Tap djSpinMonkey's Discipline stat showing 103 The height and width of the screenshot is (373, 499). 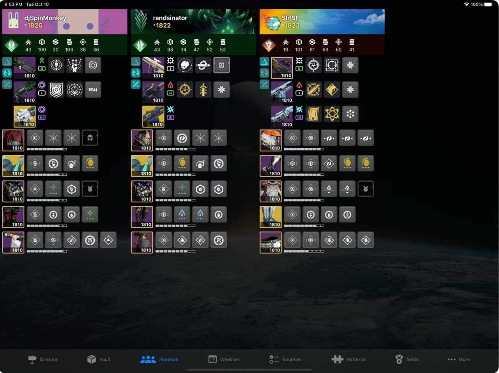pyautogui.click(x=69, y=45)
